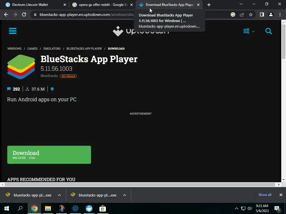Open BLUESTACKS APP PLAYER breadcrumb link
Image resolution: width=286 pixels, height=214 pixels.
coord(84,48)
